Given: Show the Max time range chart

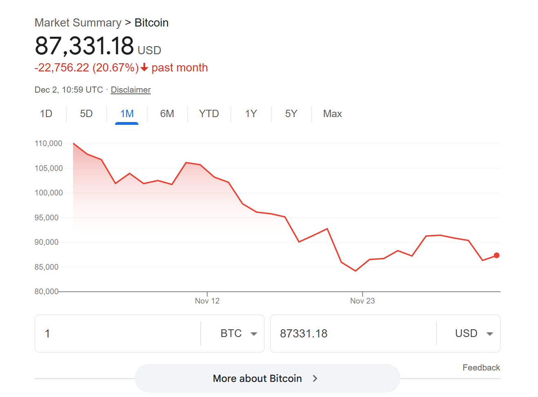Looking at the screenshot, I should tap(332, 114).
